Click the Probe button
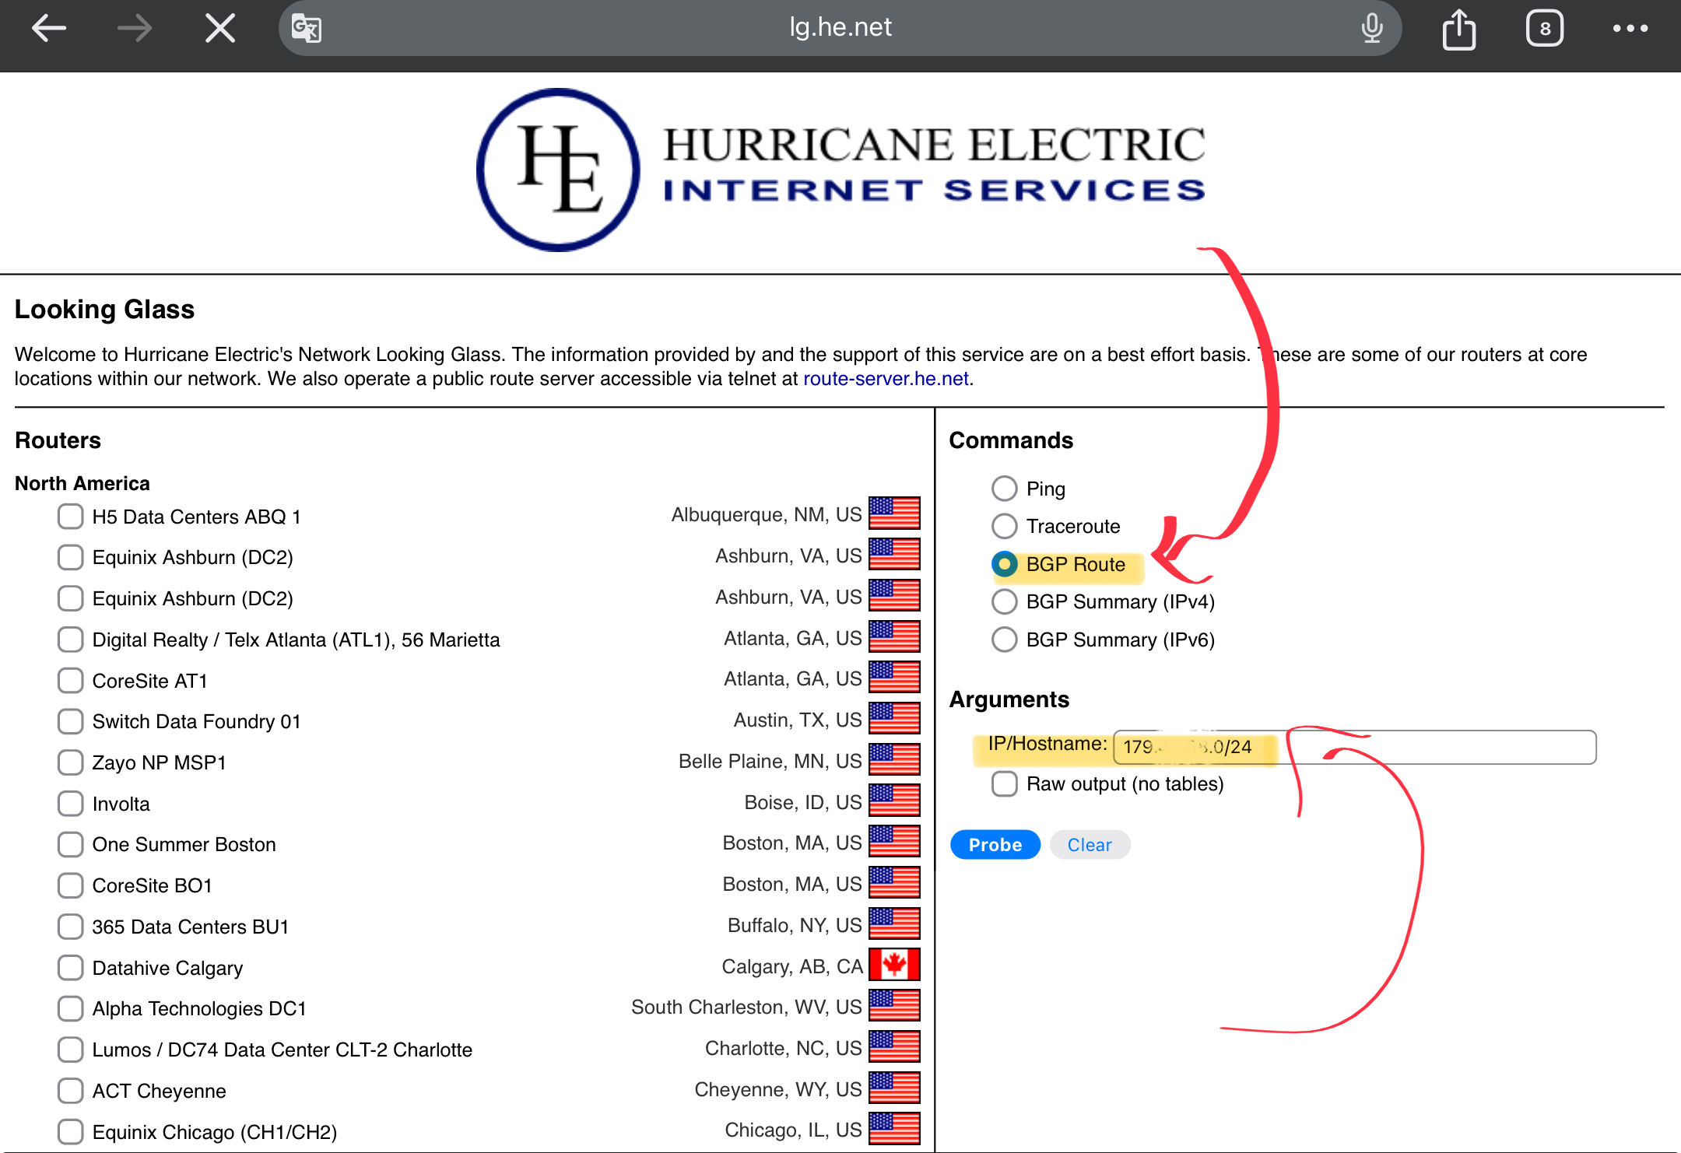 click(995, 845)
